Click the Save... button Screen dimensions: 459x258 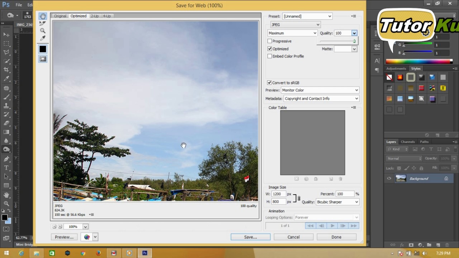click(250, 237)
